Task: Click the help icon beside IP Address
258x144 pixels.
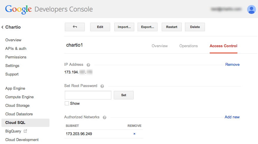Action: click(x=88, y=65)
